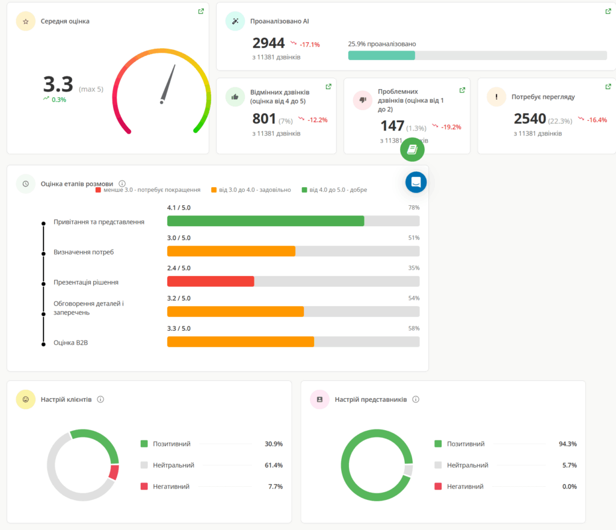Show info icon next to Настрій клієнтів
The width and height of the screenshot is (616, 530).
[100, 399]
